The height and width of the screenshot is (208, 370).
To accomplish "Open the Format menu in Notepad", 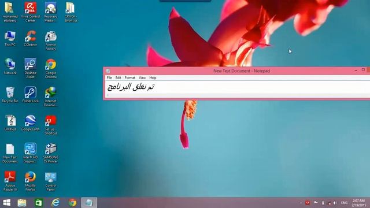I will click(x=129, y=77).
